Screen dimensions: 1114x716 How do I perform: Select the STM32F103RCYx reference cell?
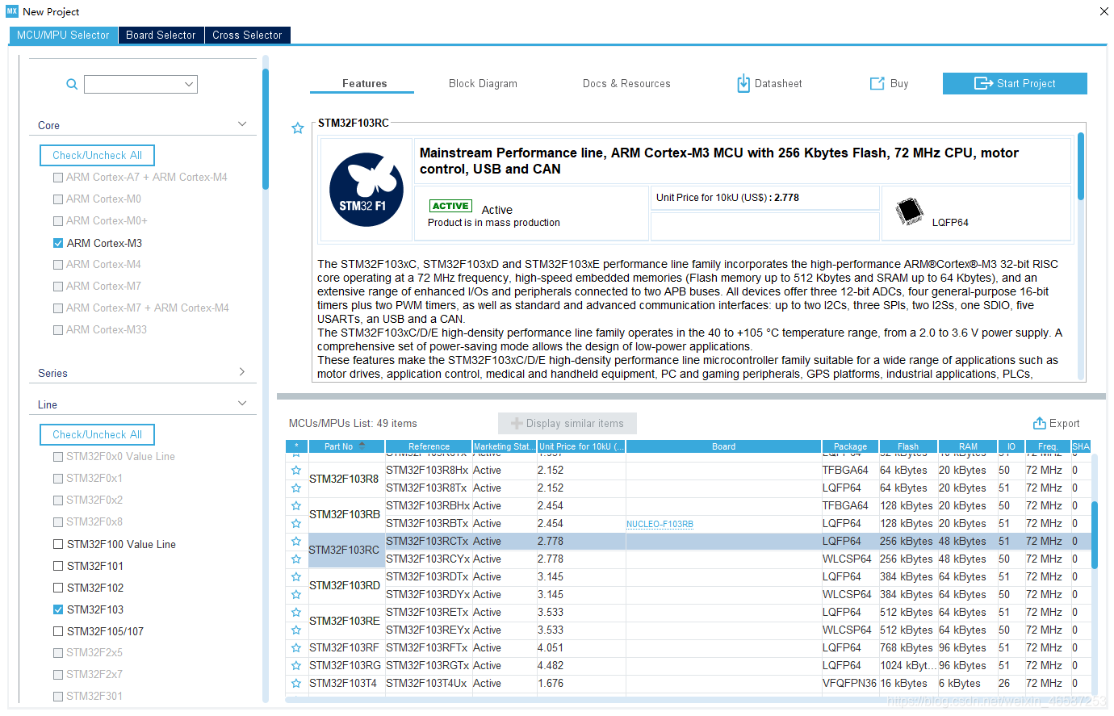(427, 559)
